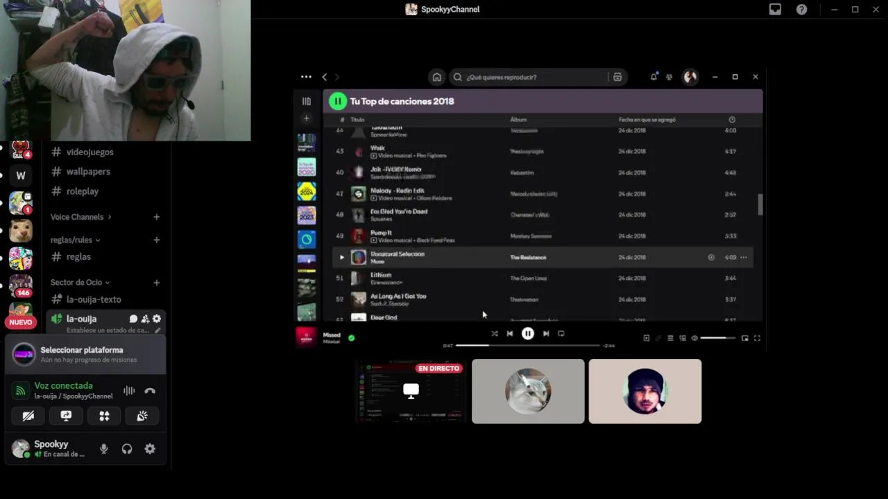Go back in Spotify navigation
The image size is (888, 499).
coord(324,77)
